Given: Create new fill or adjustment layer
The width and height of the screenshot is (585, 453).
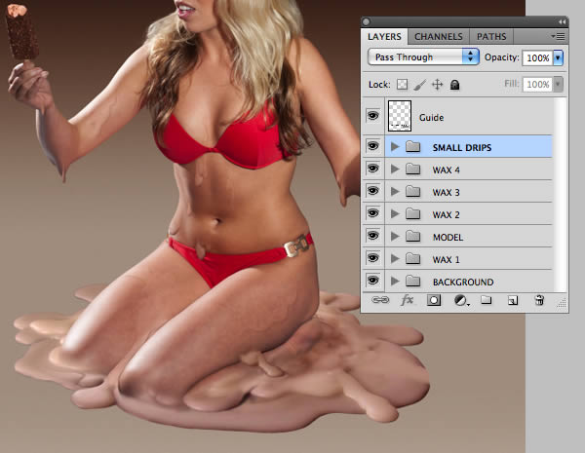Looking at the screenshot, I should 461,300.
